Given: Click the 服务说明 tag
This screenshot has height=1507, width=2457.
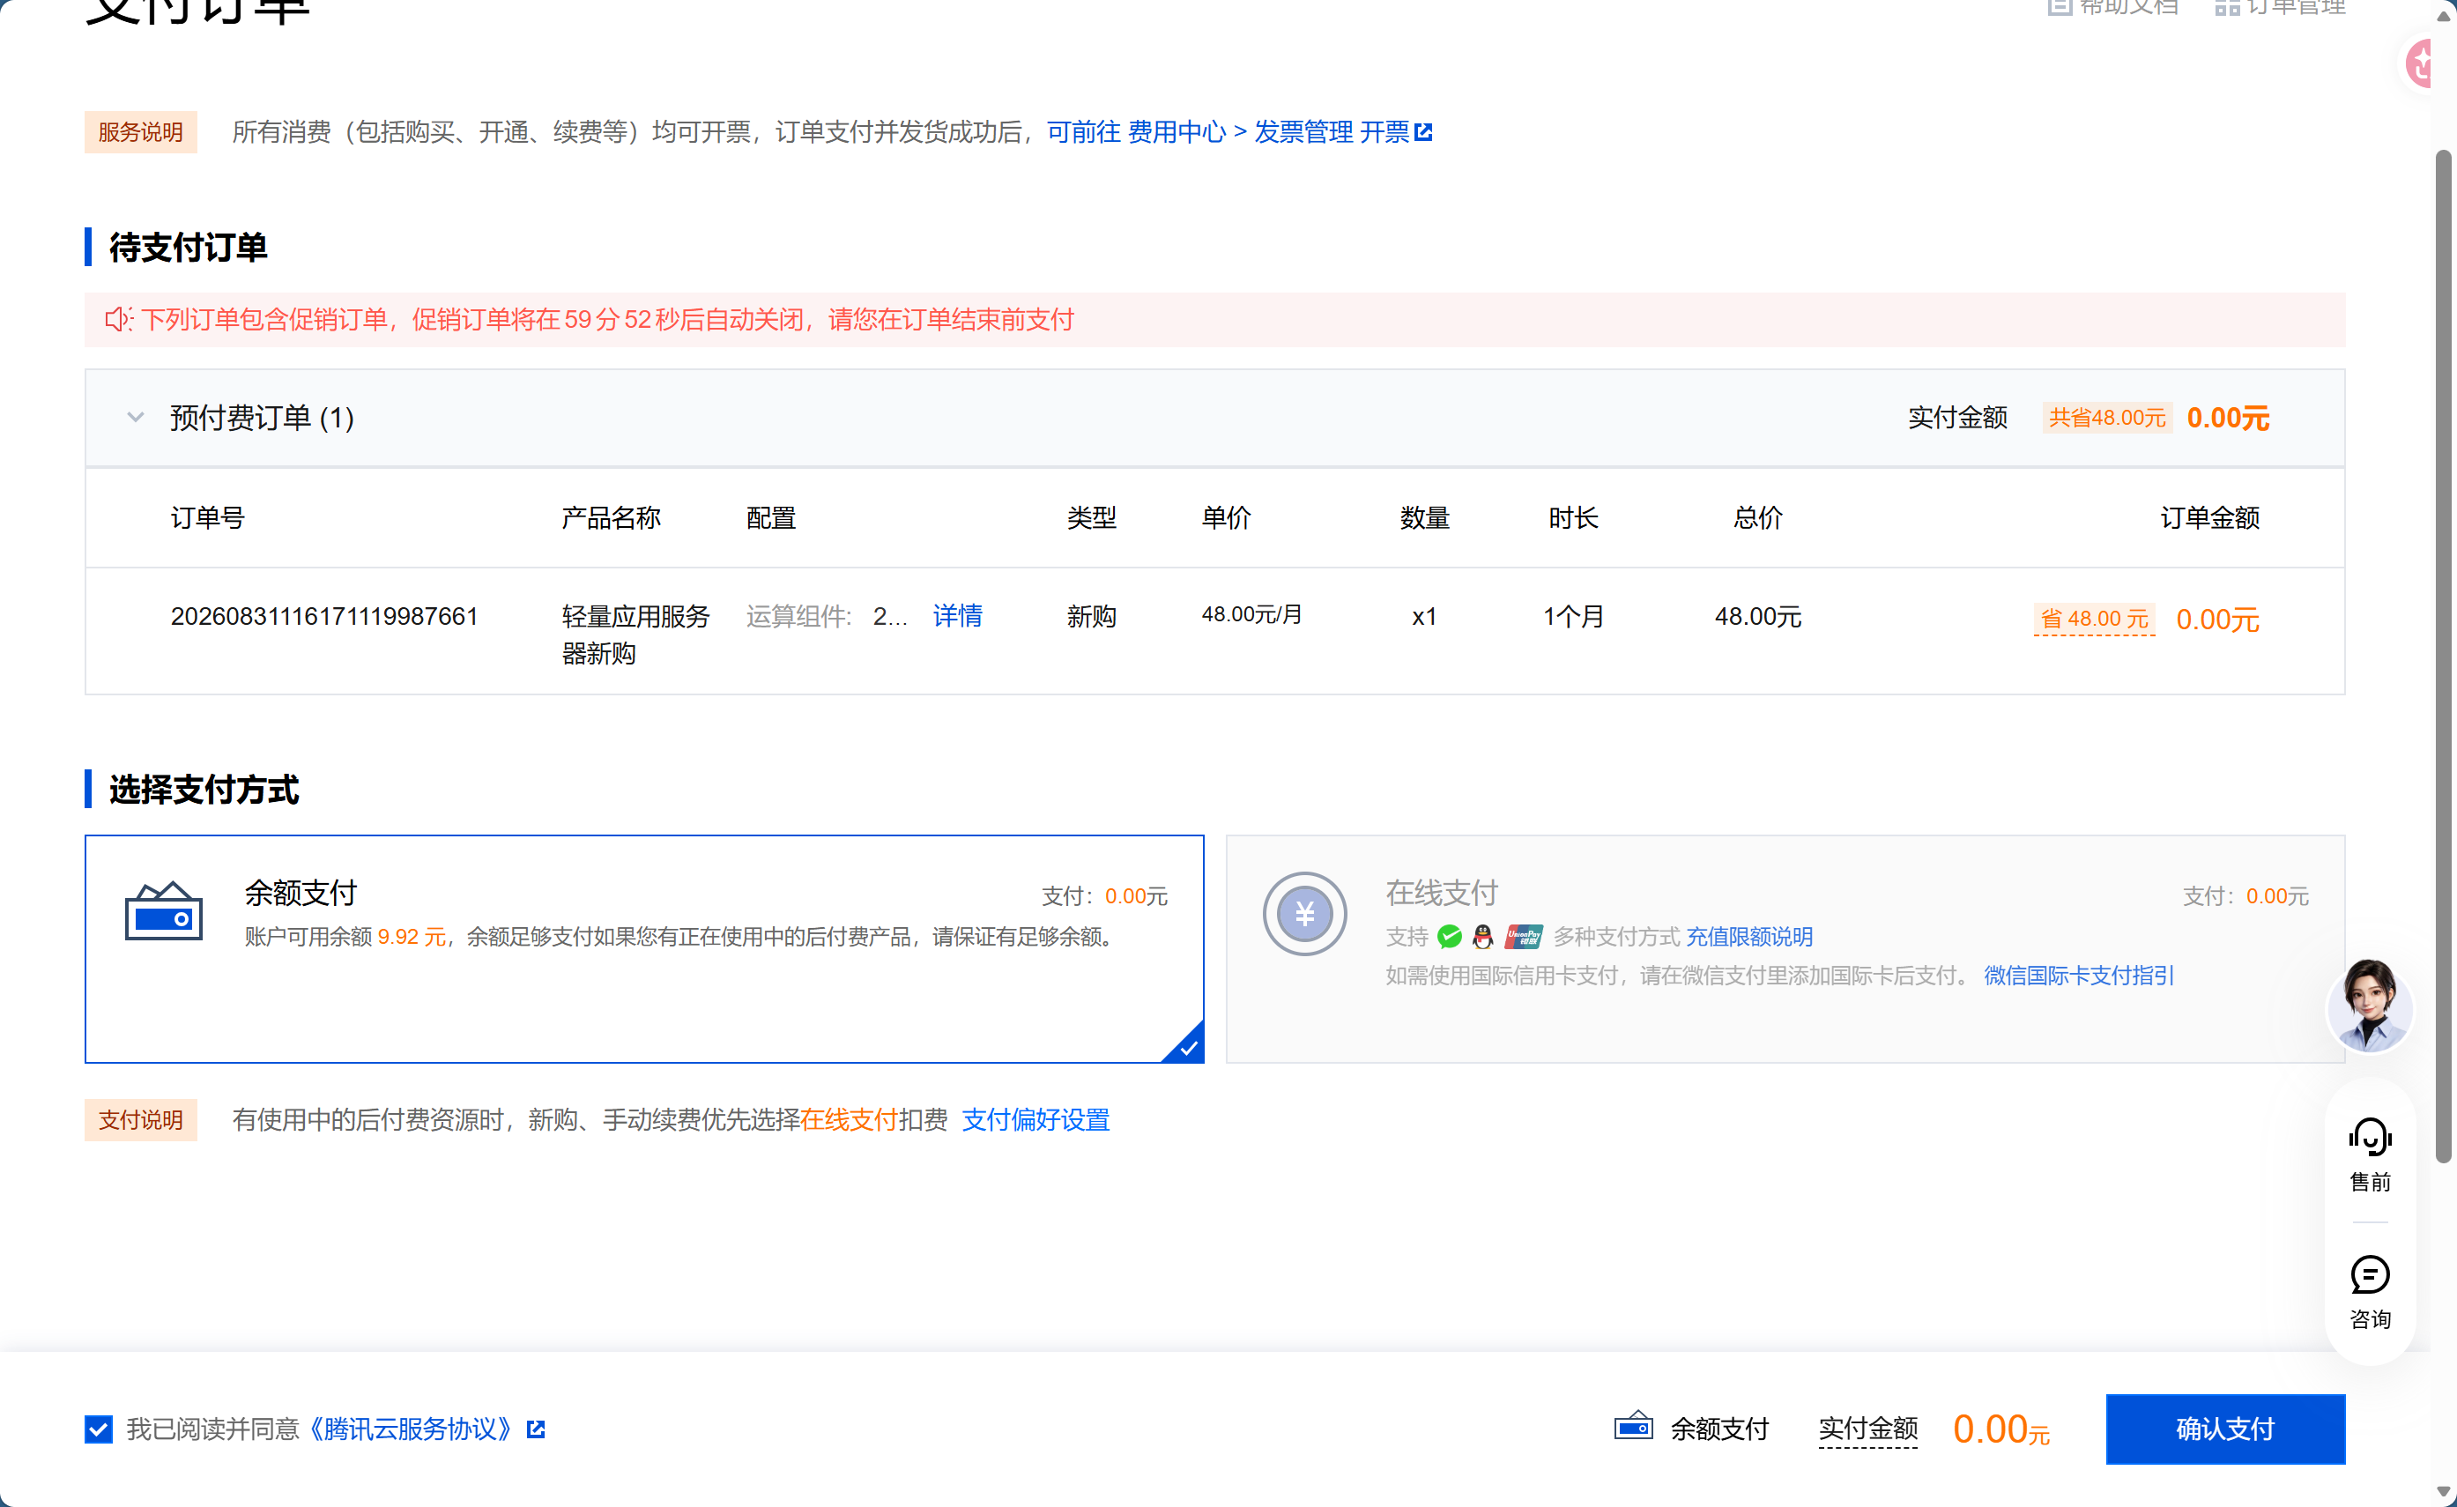Looking at the screenshot, I should tap(141, 131).
